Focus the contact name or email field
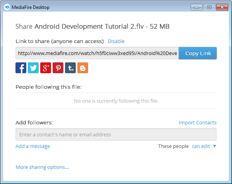The image size is (232, 184). [116, 134]
